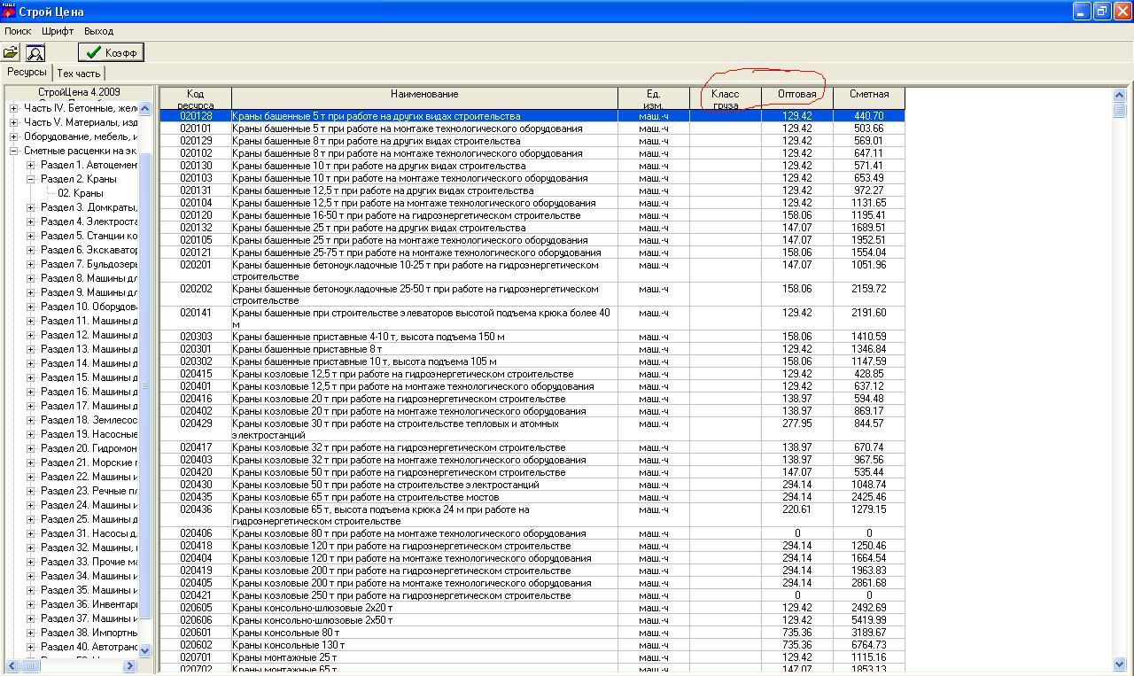Select Раздел 40. Автотранс tree item
The image size is (1134, 676).
[89, 647]
